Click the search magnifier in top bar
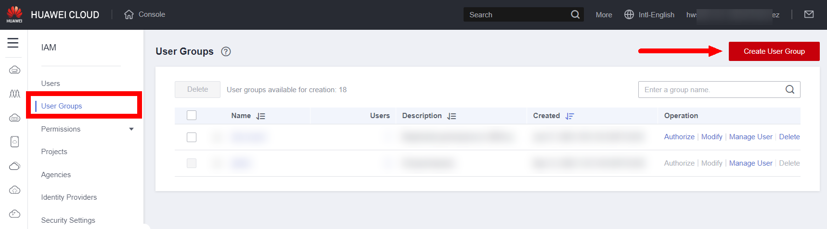The height and width of the screenshot is (229, 827). point(575,14)
